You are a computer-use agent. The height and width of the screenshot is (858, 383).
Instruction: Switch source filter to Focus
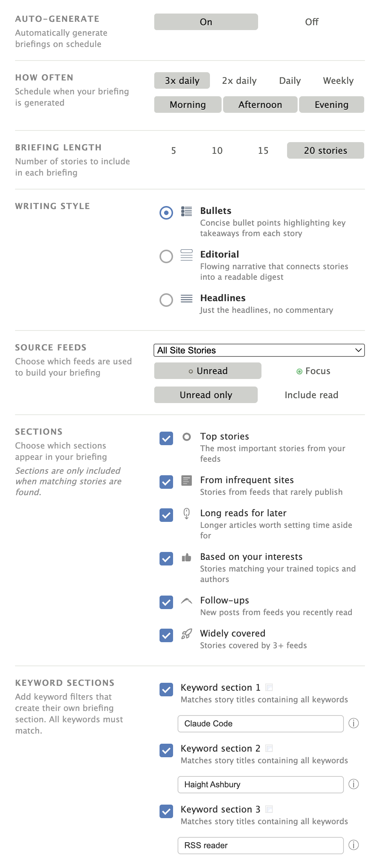[x=313, y=371]
